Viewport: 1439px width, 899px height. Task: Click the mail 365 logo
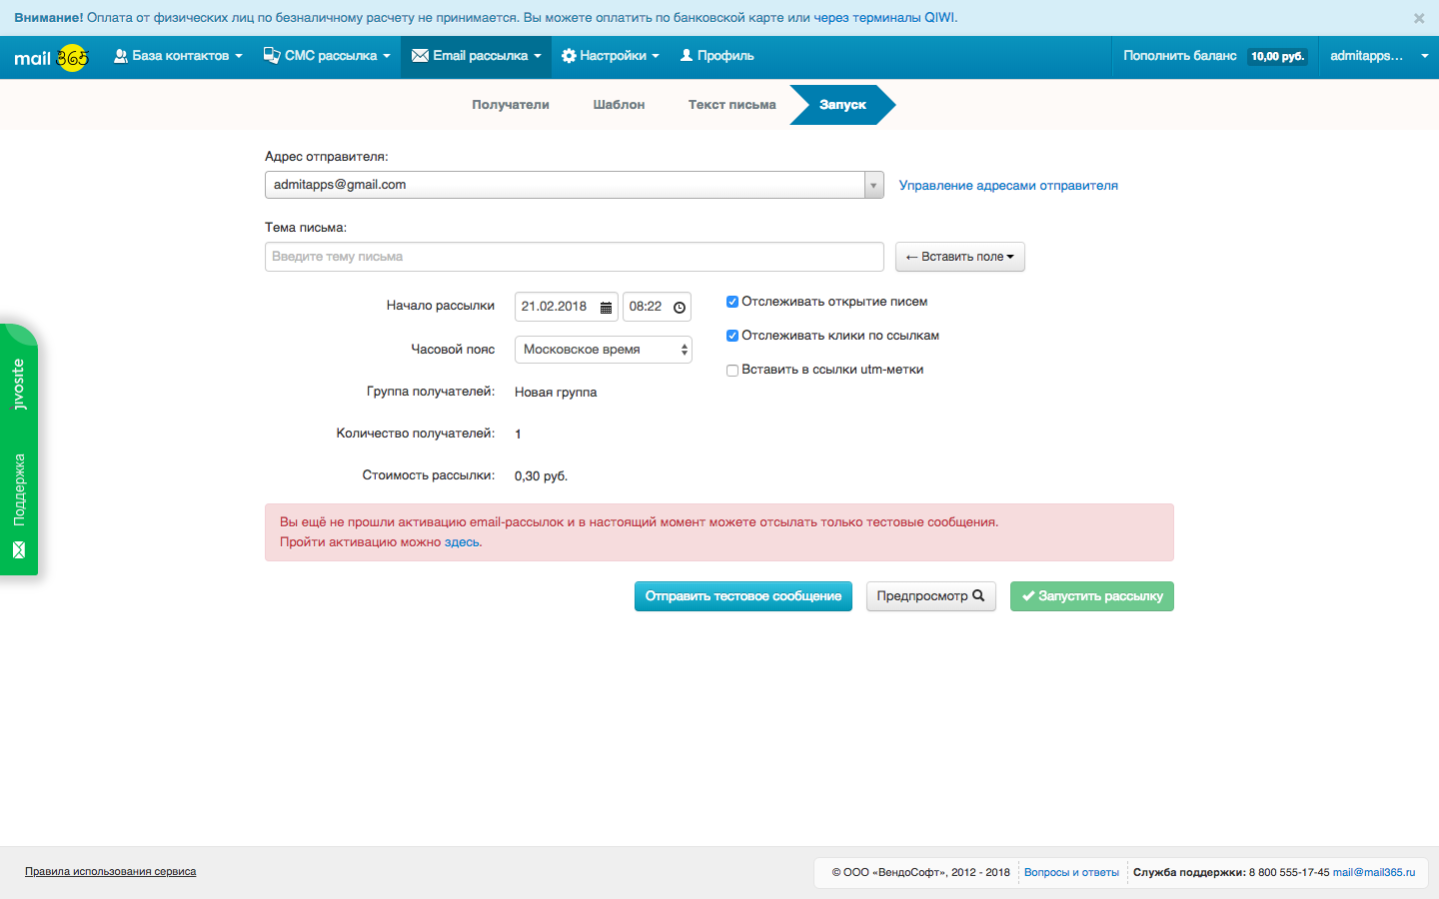(51, 58)
